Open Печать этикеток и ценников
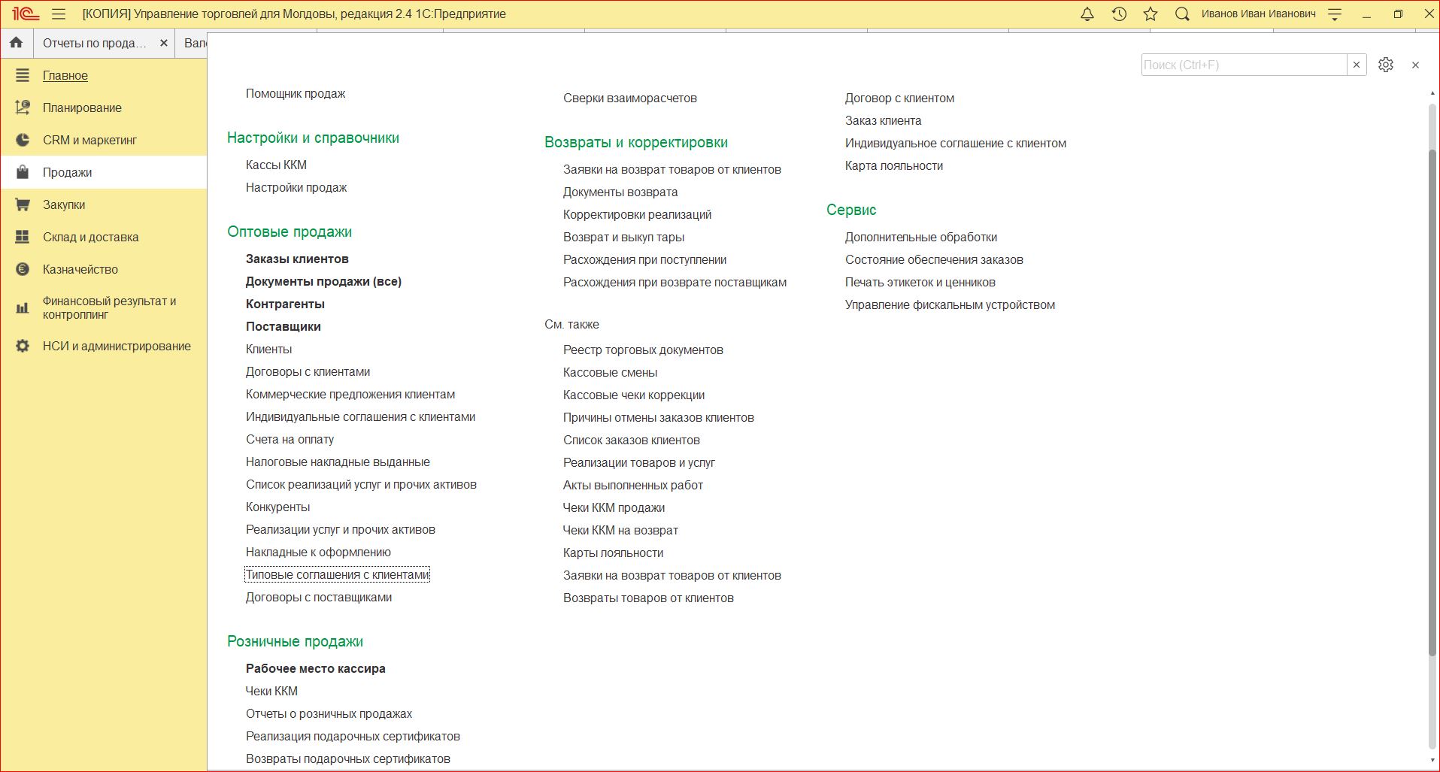 coord(920,282)
